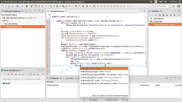This screenshot has width=182, height=102.
Task: Click Collapse All in Package Explorer
Action: (27, 11)
